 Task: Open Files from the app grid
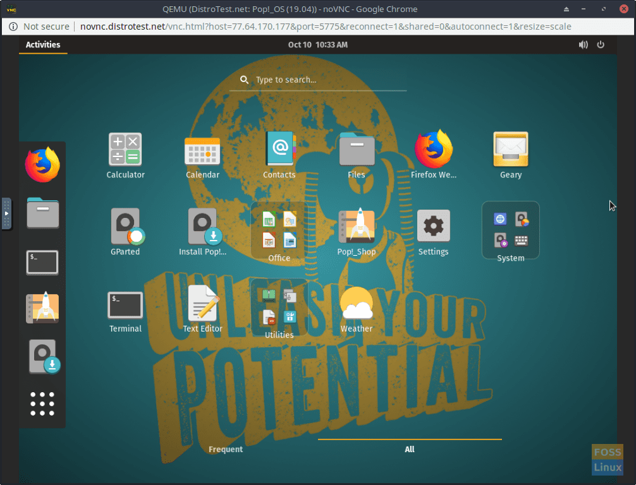[357, 155]
